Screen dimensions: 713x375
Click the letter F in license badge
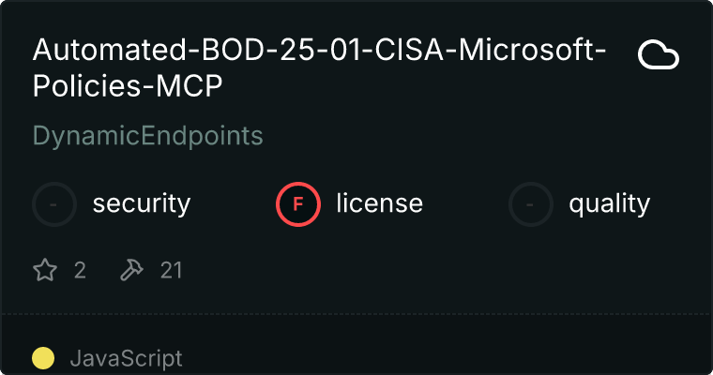(298, 203)
